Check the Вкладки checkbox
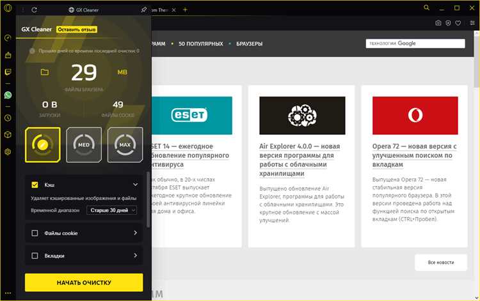This screenshot has width=480, height=301. click(x=35, y=256)
